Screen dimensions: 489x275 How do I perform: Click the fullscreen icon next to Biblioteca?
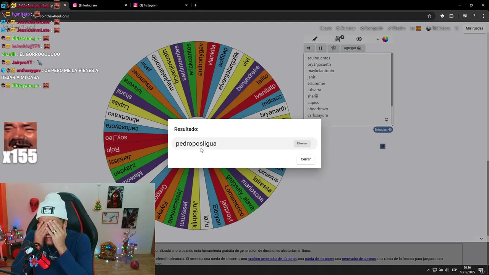456,29
